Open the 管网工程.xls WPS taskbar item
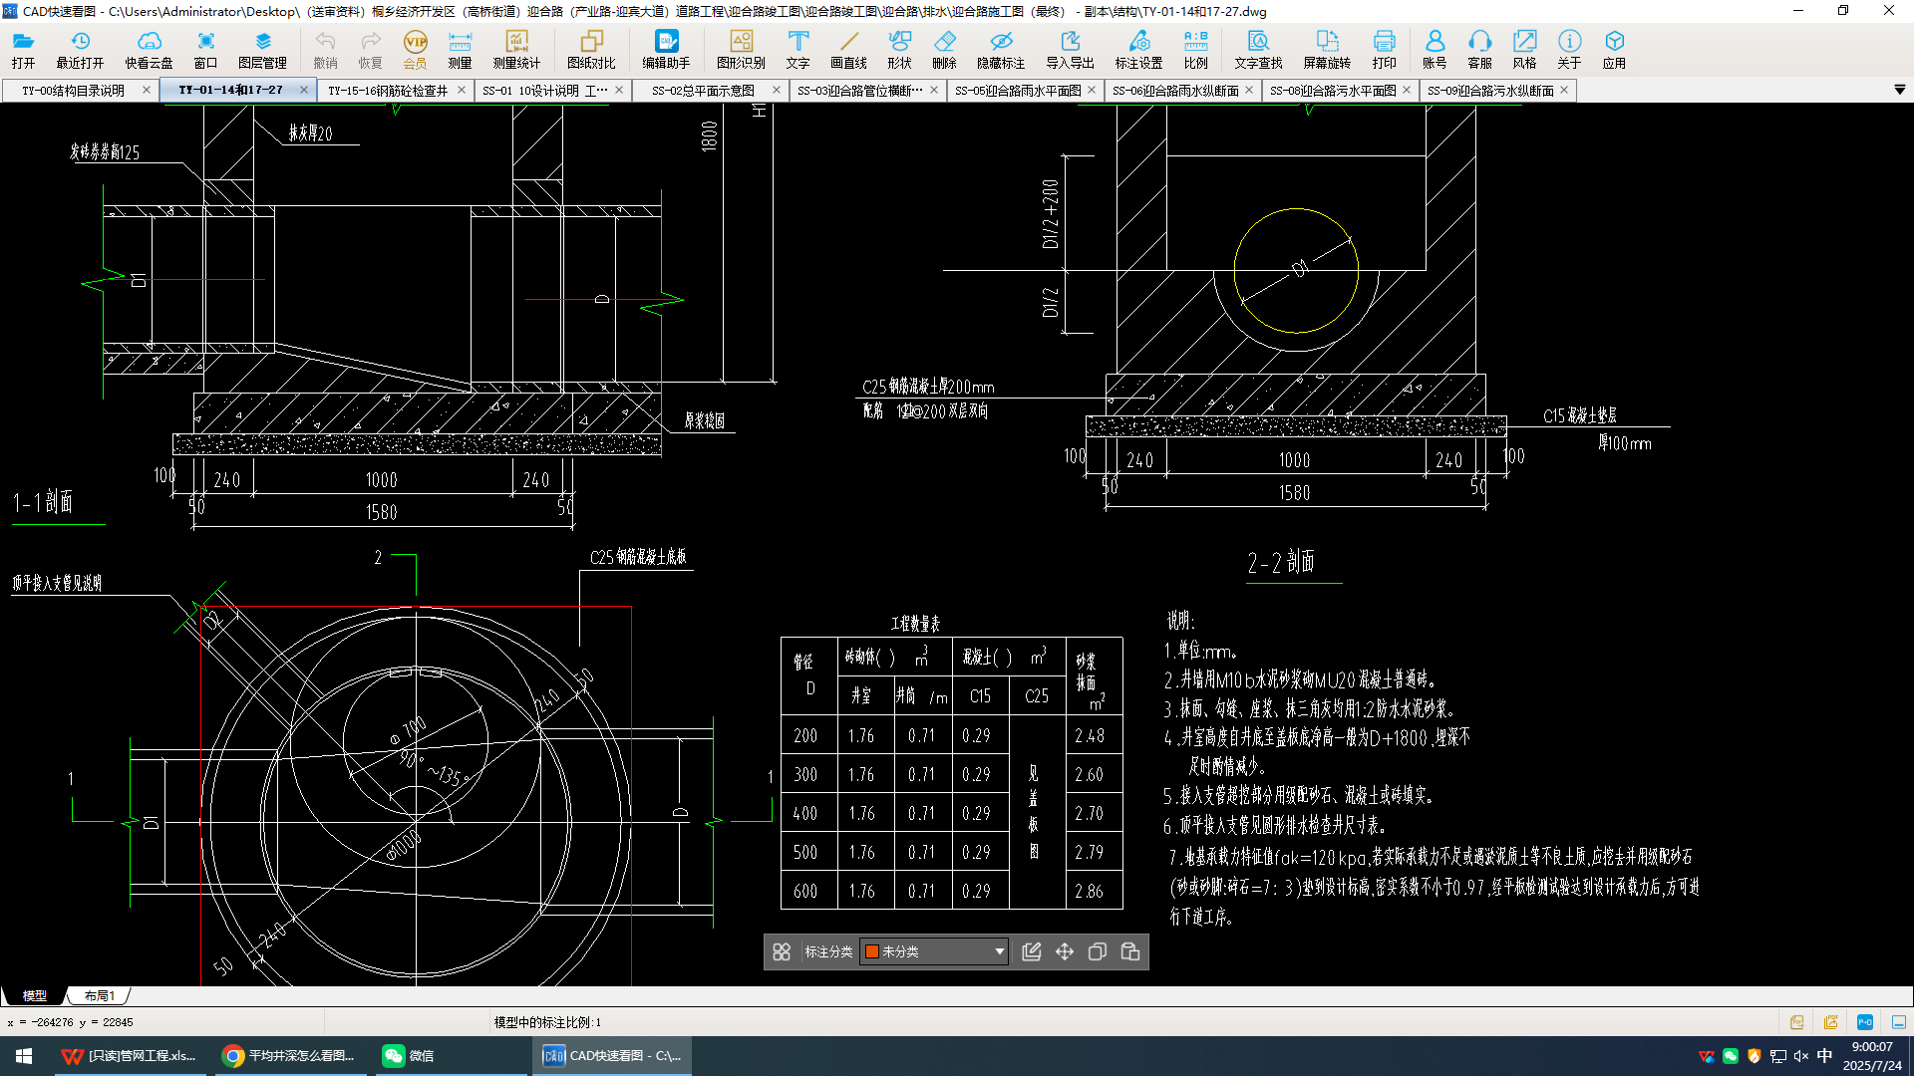Image resolution: width=1914 pixels, height=1076 pixels. [x=130, y=1056]
